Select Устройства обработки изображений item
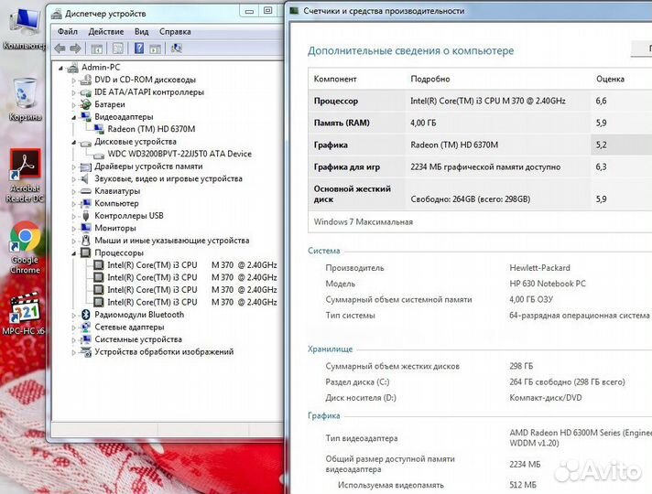The image size is (652, 494). click(x=164, y=351)
